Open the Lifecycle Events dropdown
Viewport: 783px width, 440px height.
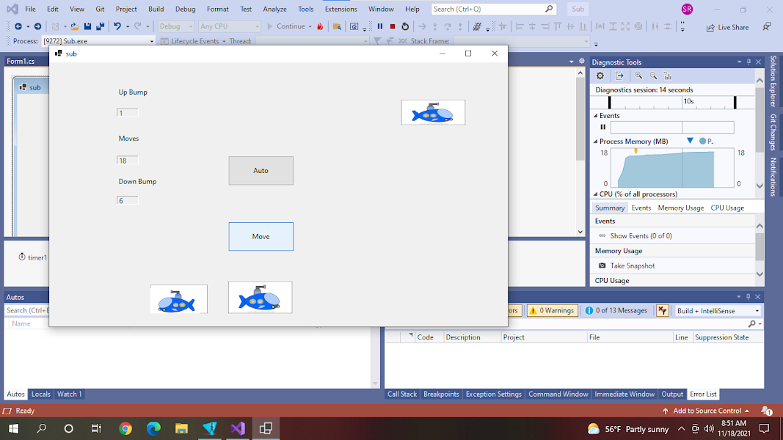(x=194, y=41)
